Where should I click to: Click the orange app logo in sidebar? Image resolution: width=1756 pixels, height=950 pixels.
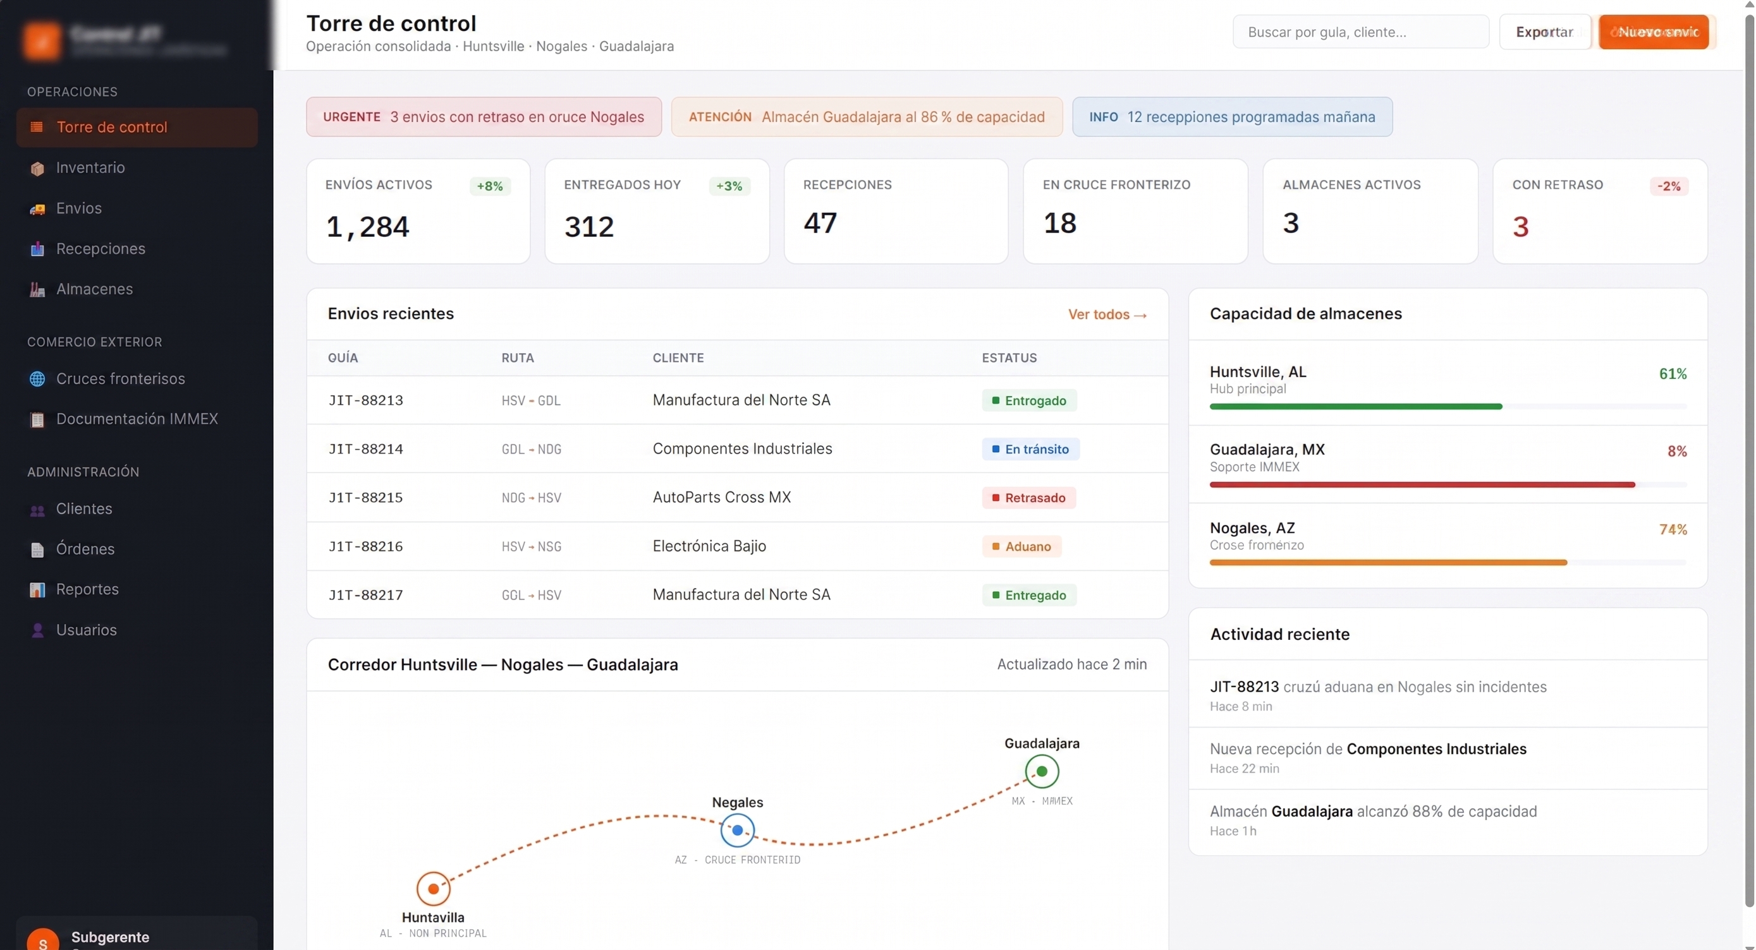point(42,41)
